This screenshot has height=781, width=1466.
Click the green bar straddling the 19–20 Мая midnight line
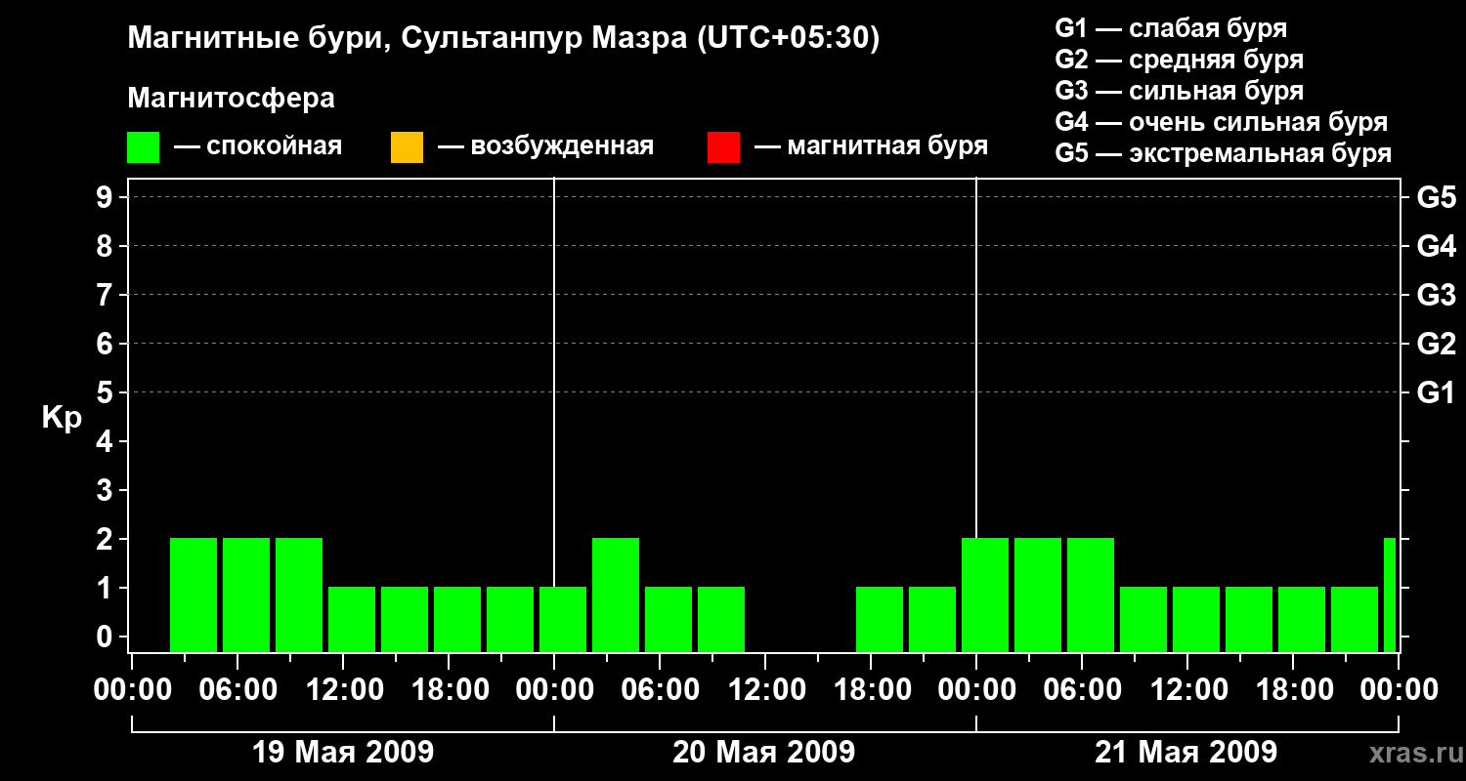point(563,619)
